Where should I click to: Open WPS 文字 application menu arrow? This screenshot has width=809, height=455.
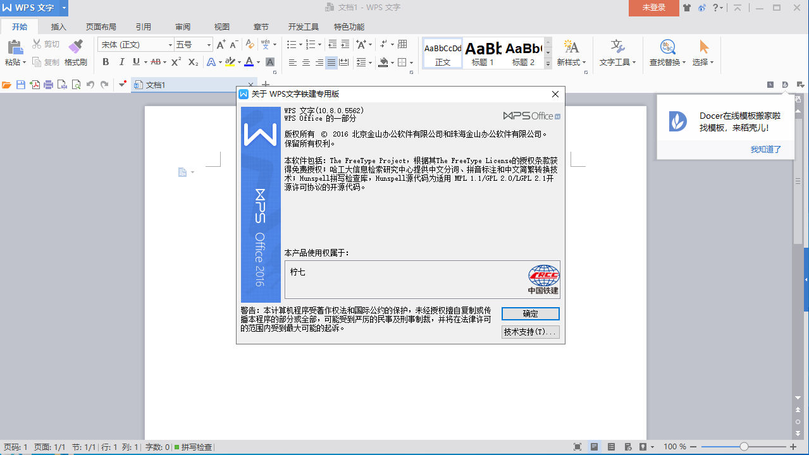[x=64, y=8]
